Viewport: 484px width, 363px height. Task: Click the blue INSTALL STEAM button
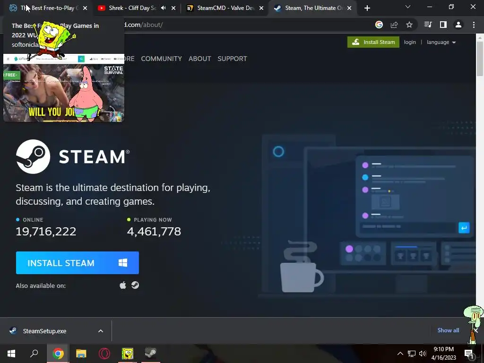pyautogui.click(x=77, y=263)
